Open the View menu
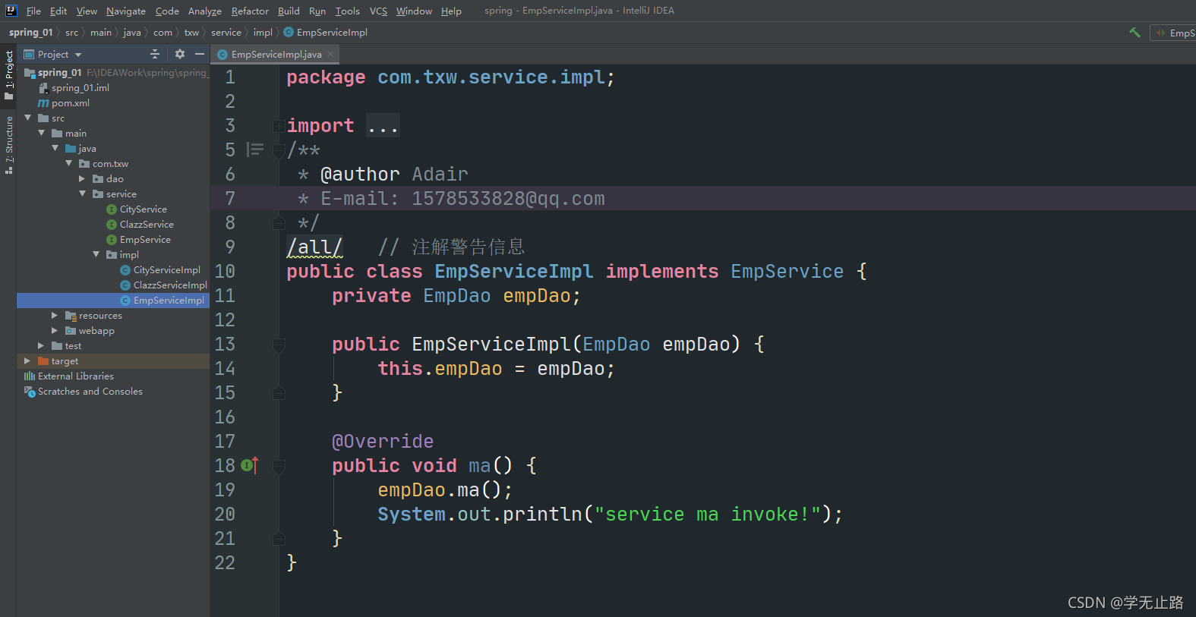The width and height of the screenshot is (1196, 617). 87,11
